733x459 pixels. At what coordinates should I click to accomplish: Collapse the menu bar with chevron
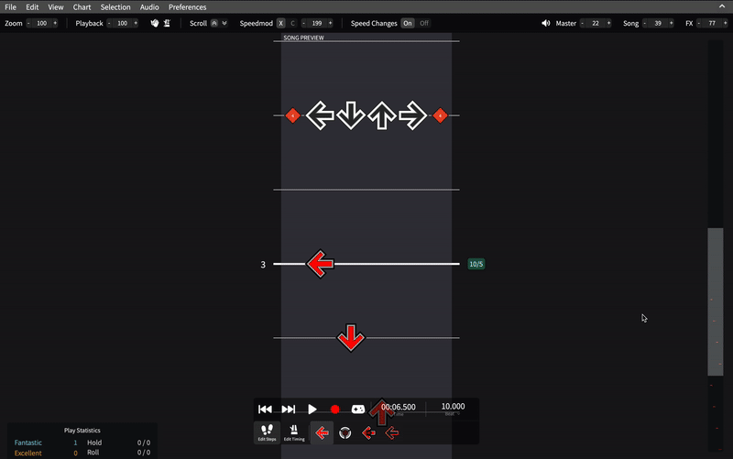[x=722, y=6]
